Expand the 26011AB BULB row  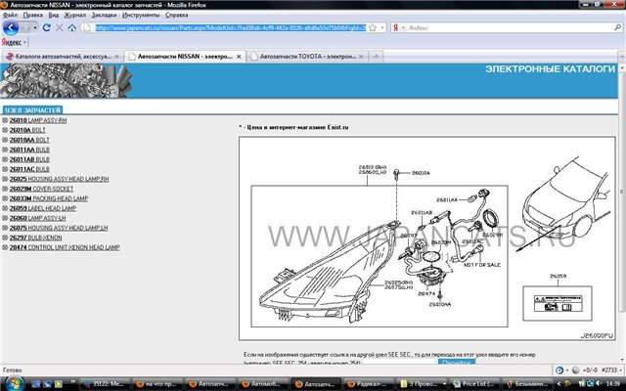[5, 159]
